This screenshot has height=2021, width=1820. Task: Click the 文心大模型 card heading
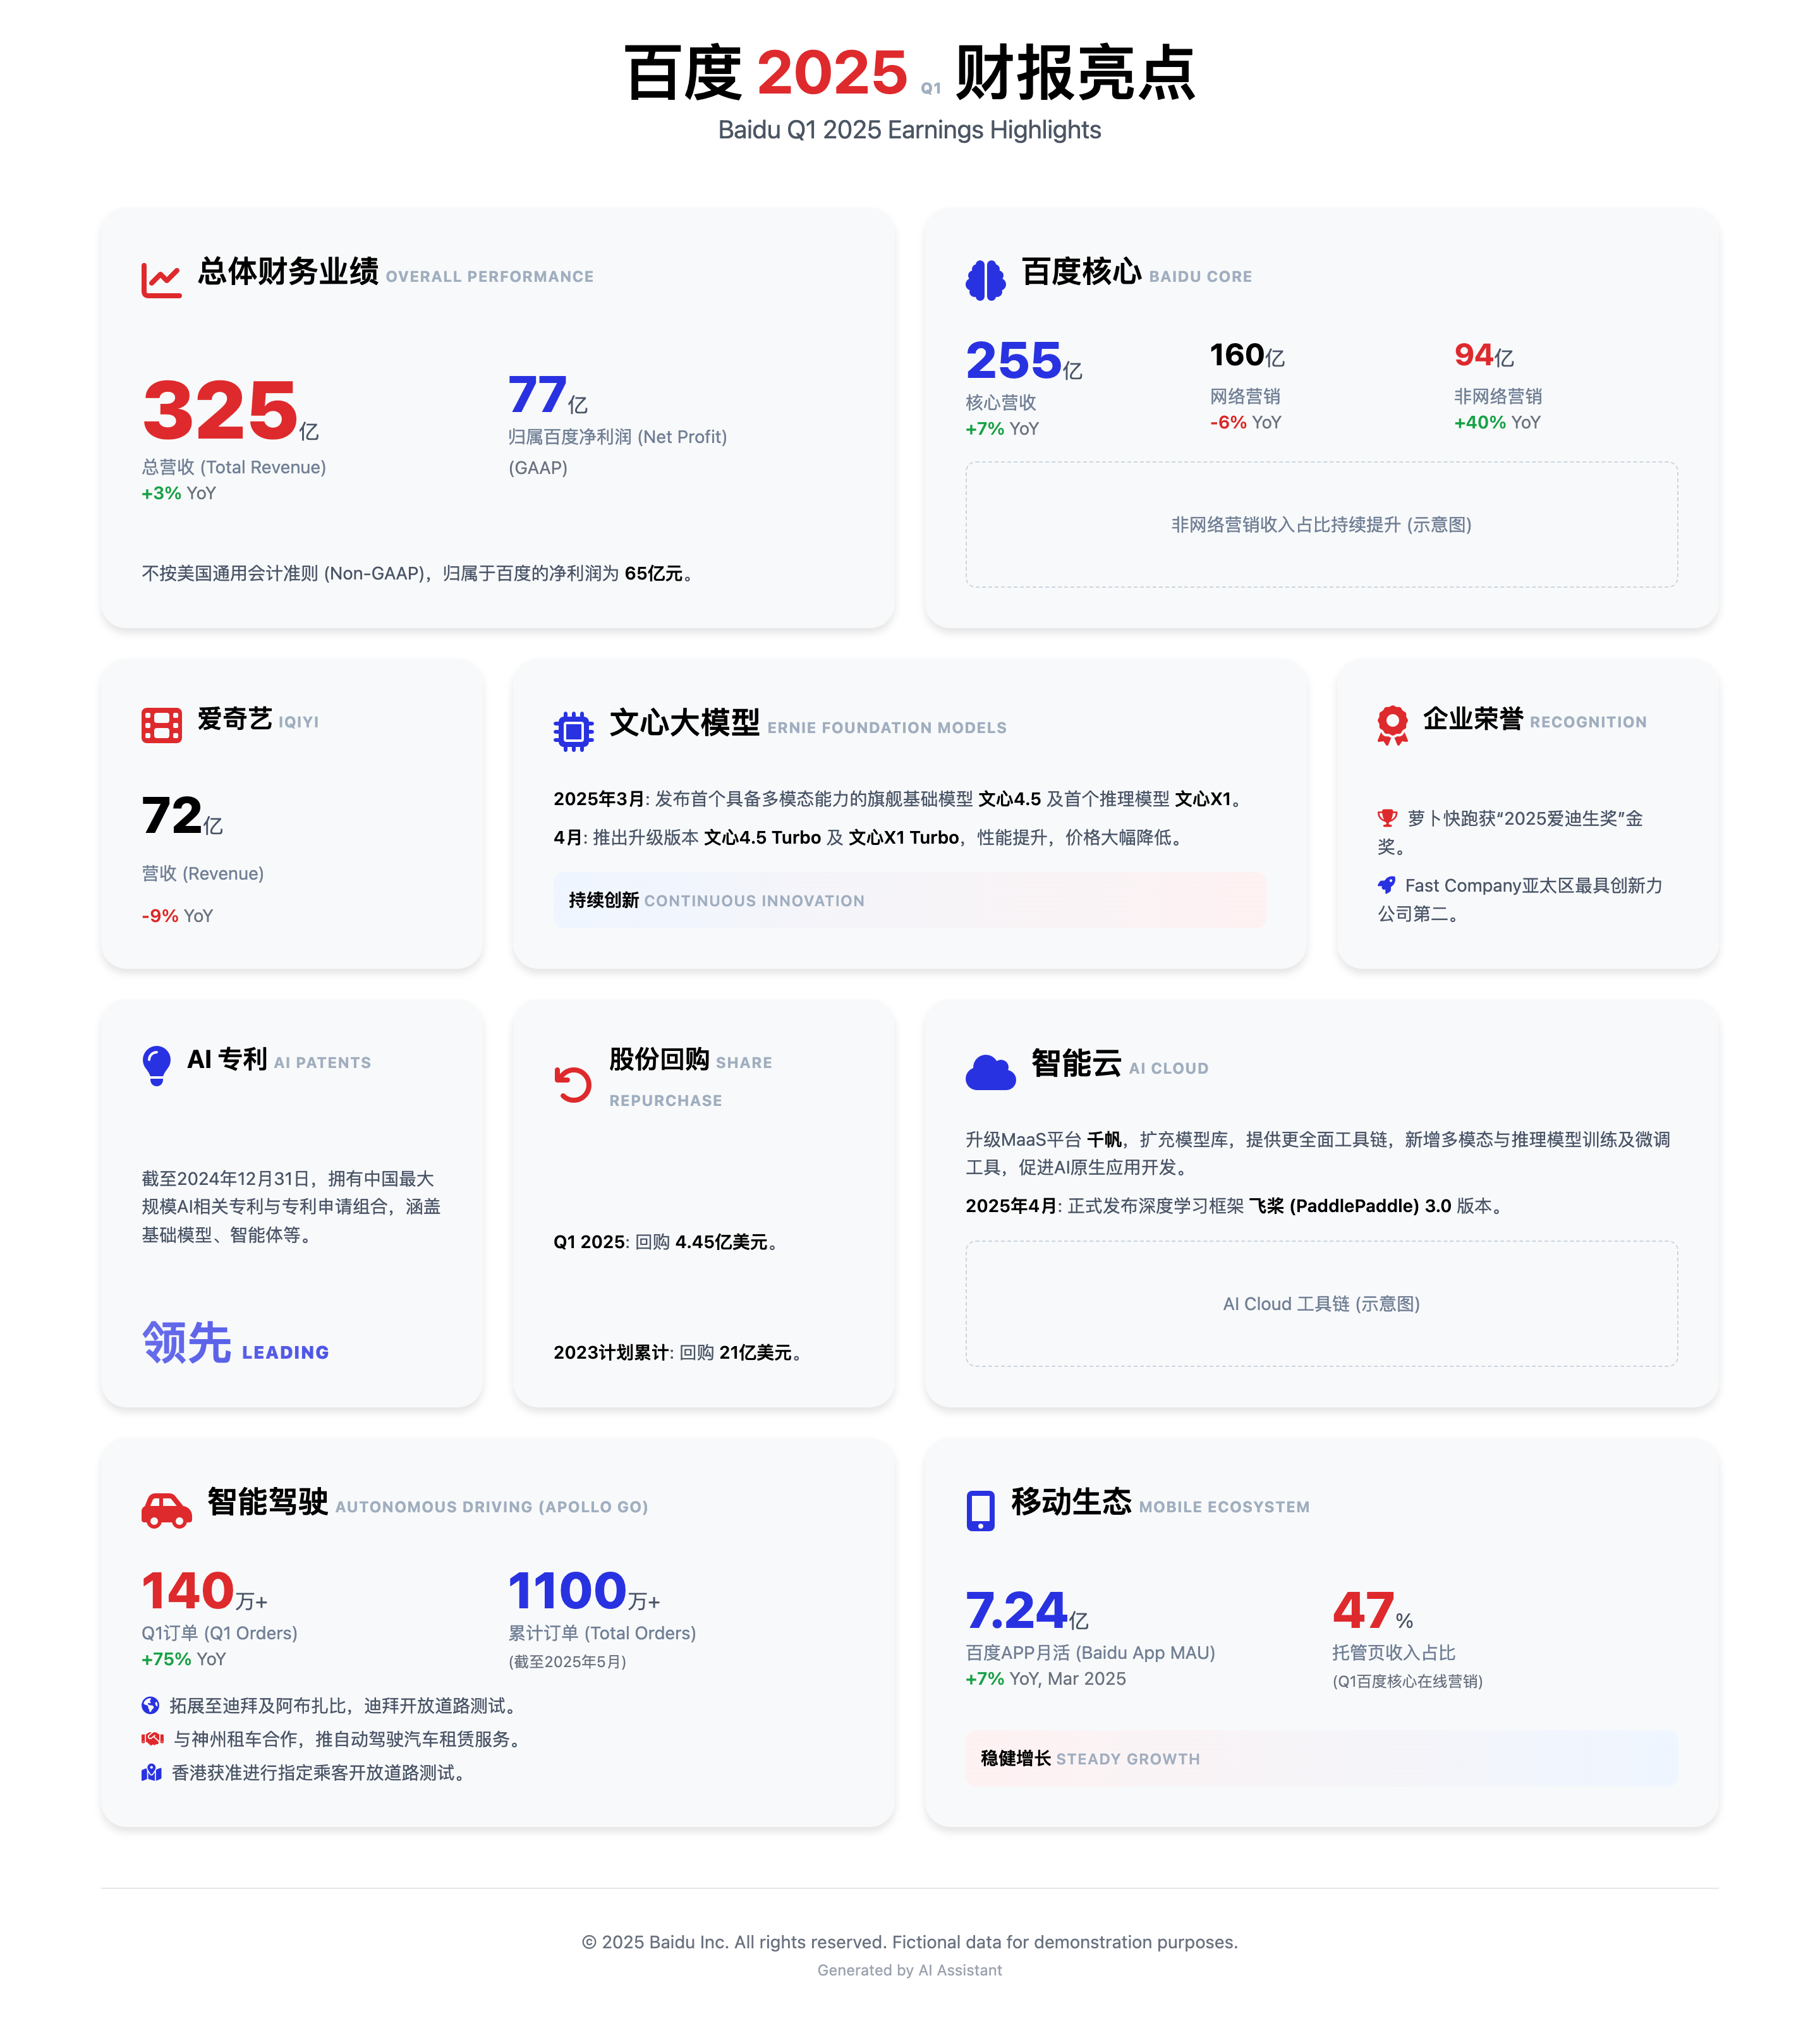[808, 723]
